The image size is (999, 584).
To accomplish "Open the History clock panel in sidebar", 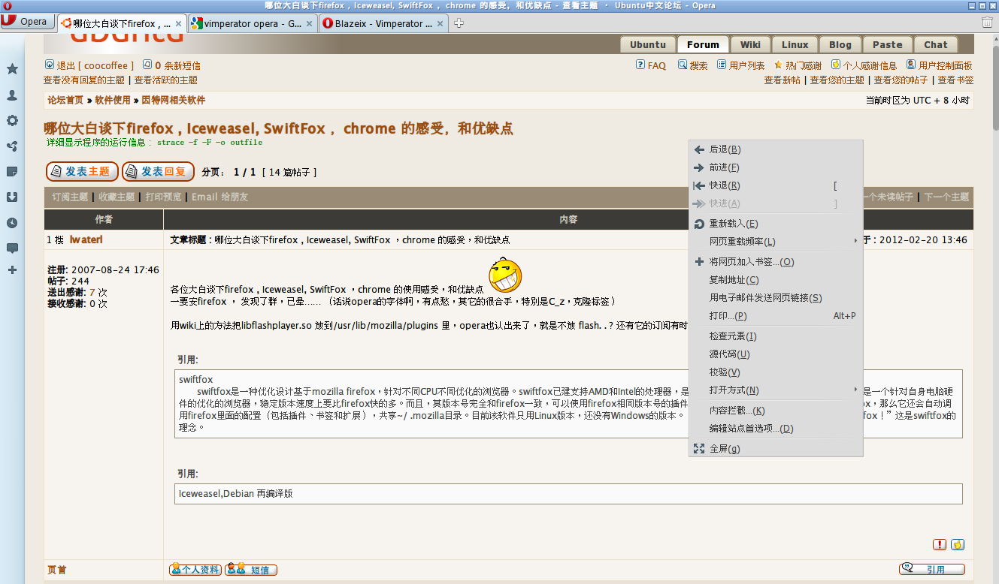I will point(12,223).
